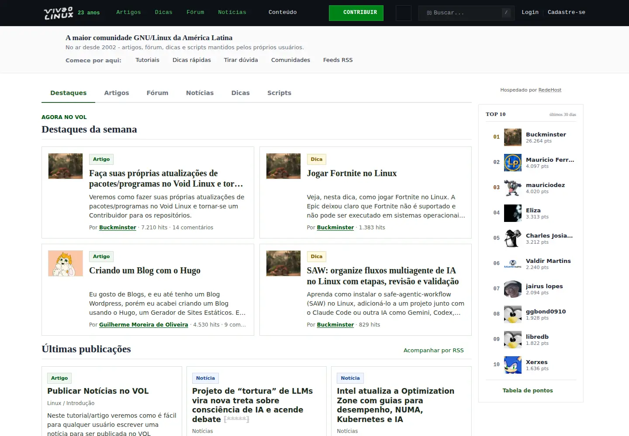Screen dimensions: 629x436
Task: Open 'Criando um Blog com o Hugo'
Action: click(145, 270)
